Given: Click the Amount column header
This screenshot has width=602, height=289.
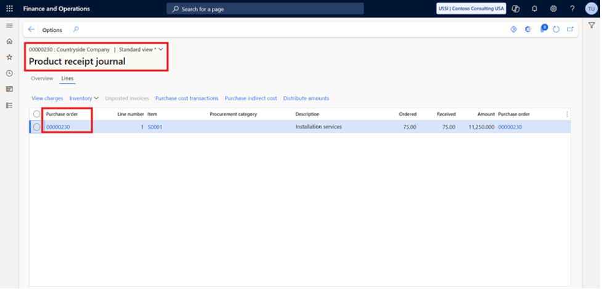Looking at the screenshot, I should [x=486, y=114].
